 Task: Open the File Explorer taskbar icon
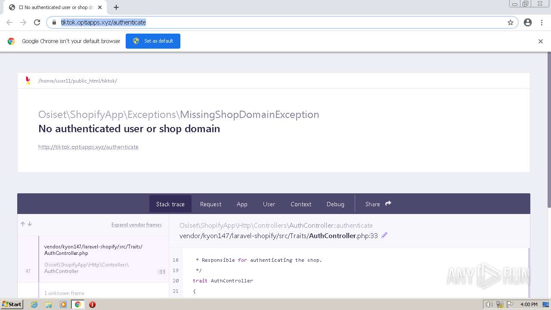coord(49,304)
